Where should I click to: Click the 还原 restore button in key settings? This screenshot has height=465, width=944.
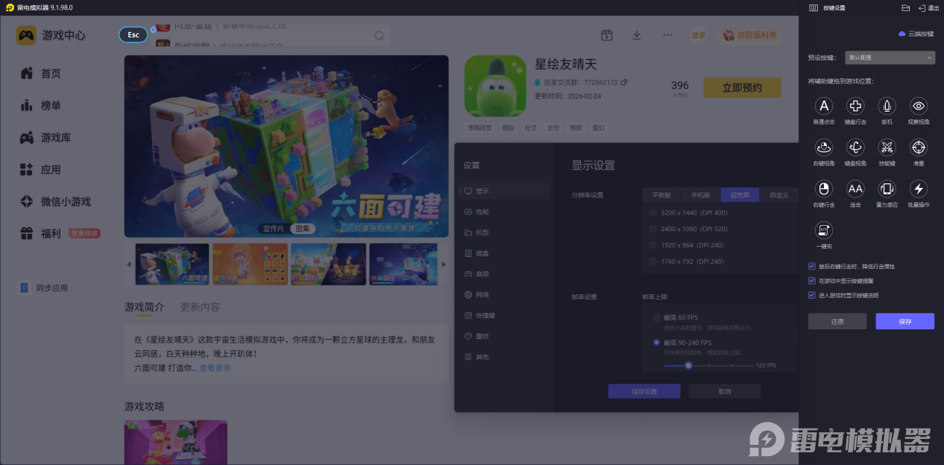click(x=837, y=321)
